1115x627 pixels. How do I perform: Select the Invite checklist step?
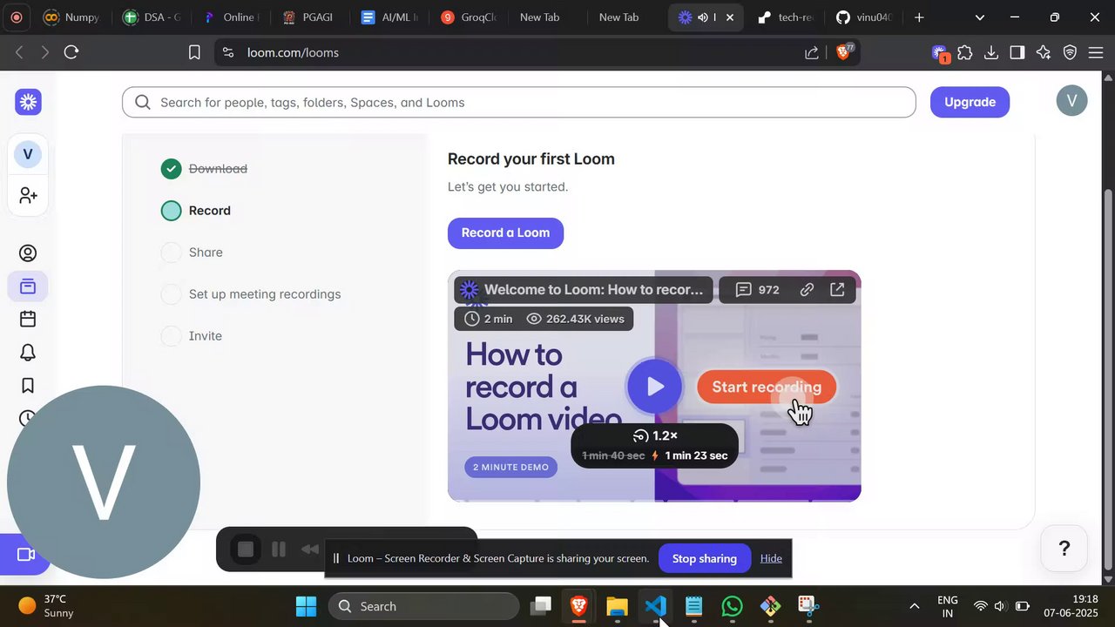point(192,336)
